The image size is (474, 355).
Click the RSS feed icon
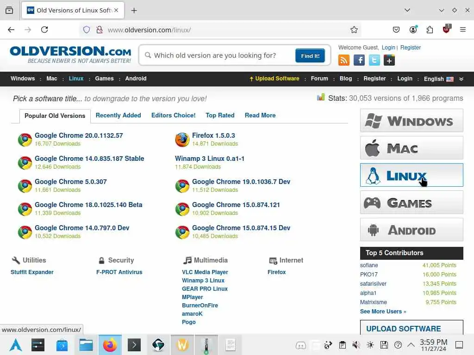pyautogui.click(x=344, y=61)
